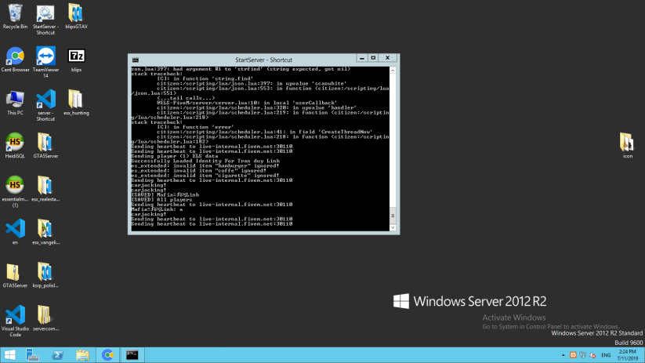The height and width of the screenshot is (363, 645).
Task: Click the console scrollbar down arrow
Action: click(x=393, y=227)
